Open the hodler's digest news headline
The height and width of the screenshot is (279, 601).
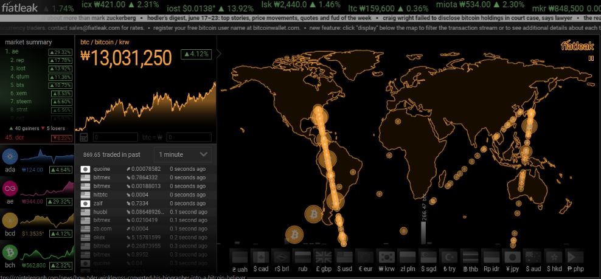coord(260,18)
